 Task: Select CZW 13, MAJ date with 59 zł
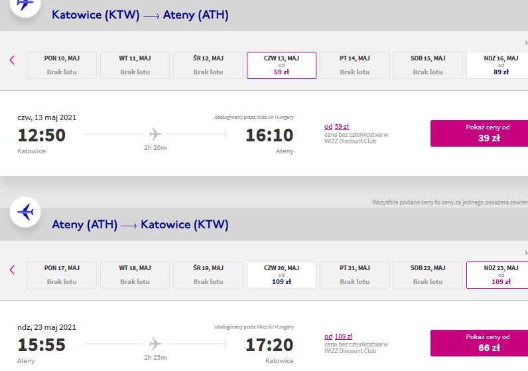tap(281, 65)
